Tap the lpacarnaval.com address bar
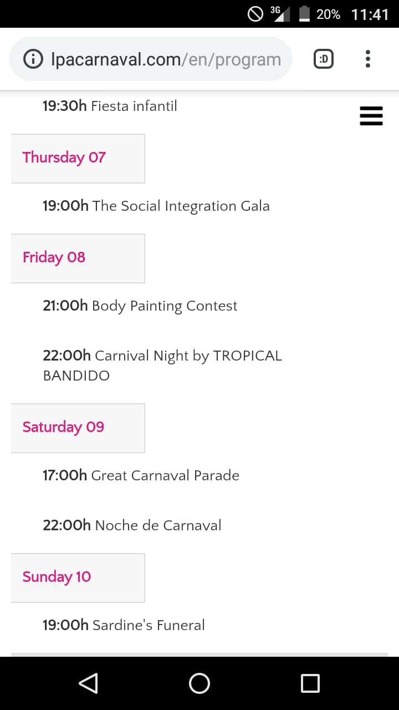Viewport: 399px width, 710px height. coord(165,59)
